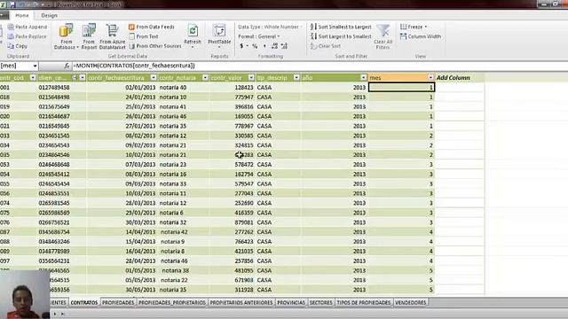Open the PROPIEDADES sheet tab

(x=118, y=302)
